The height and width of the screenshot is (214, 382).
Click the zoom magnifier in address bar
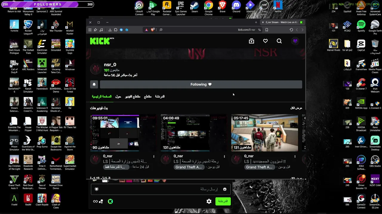[x=161, y=30]
